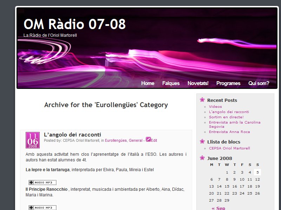Screen dimensions: 281x210
Task: Click the flower icon next to Recent Posts
Action: pos(202,100)
